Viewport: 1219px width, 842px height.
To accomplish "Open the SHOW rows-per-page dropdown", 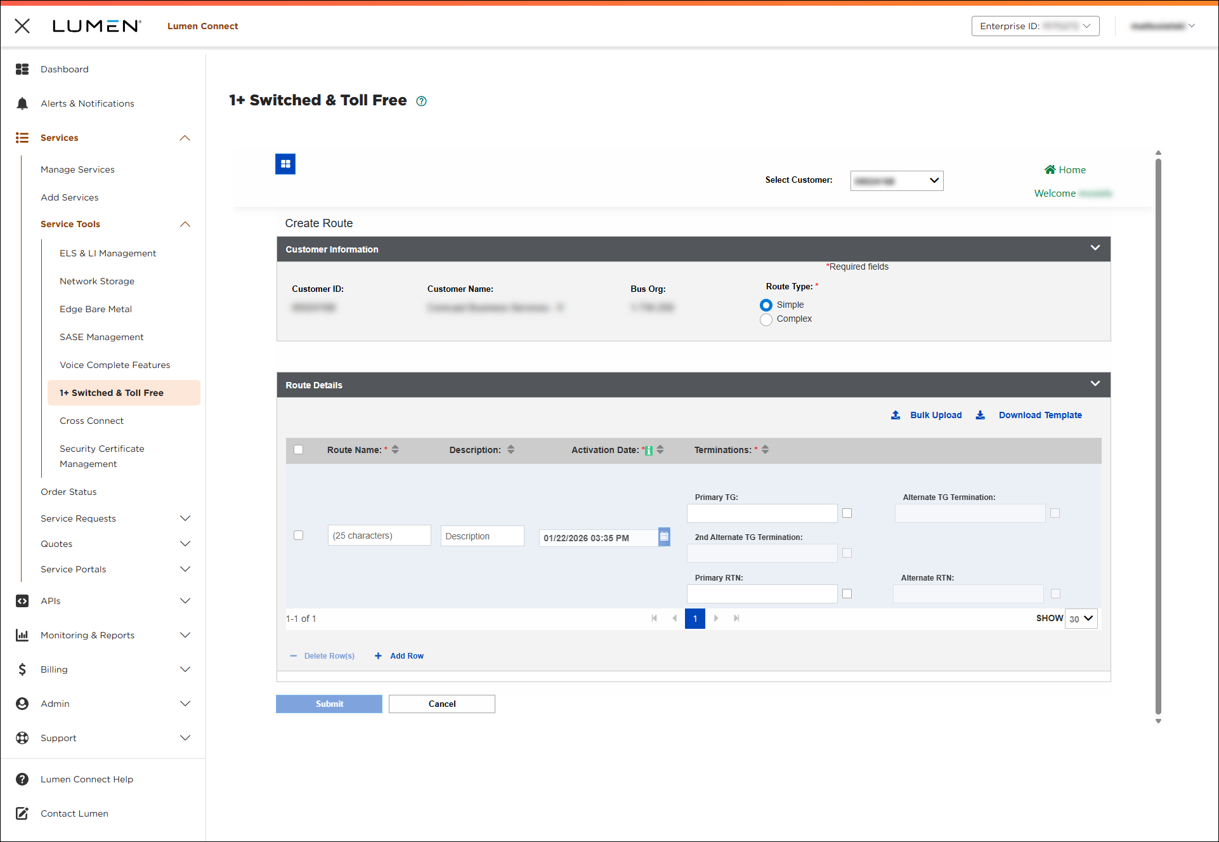I will 1081,619.
